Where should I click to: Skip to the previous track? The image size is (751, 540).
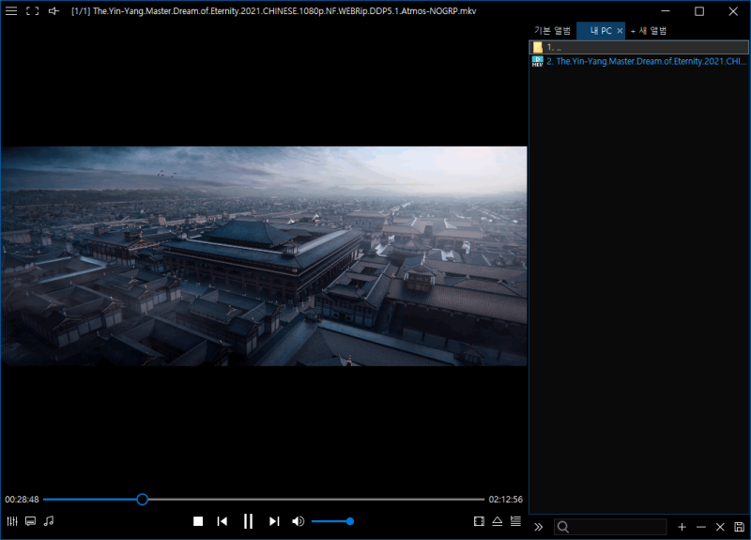[222, 521]
